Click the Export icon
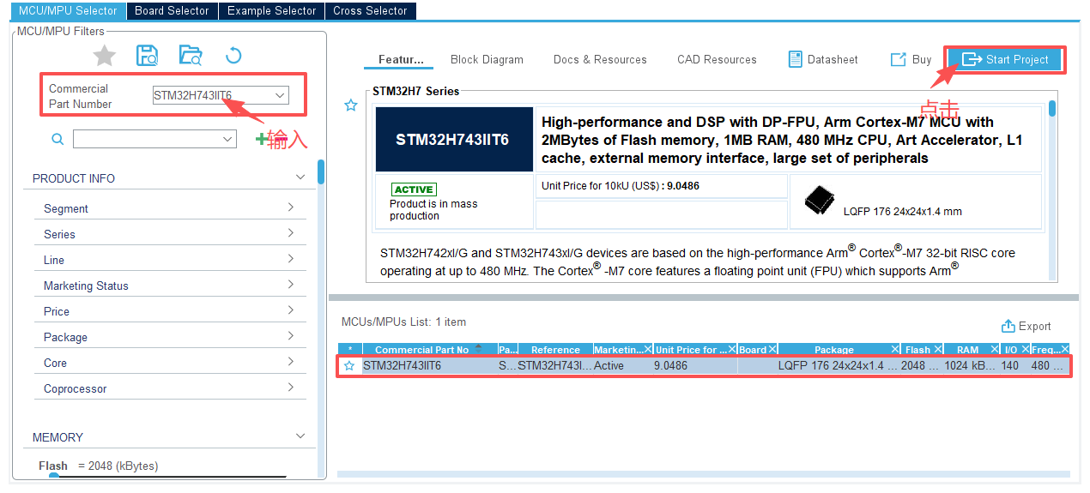 (x=1008, y=326)
